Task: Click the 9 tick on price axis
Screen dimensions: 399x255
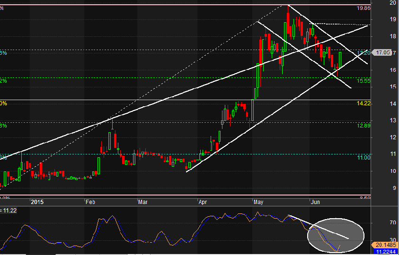Action: coord(394,188)
